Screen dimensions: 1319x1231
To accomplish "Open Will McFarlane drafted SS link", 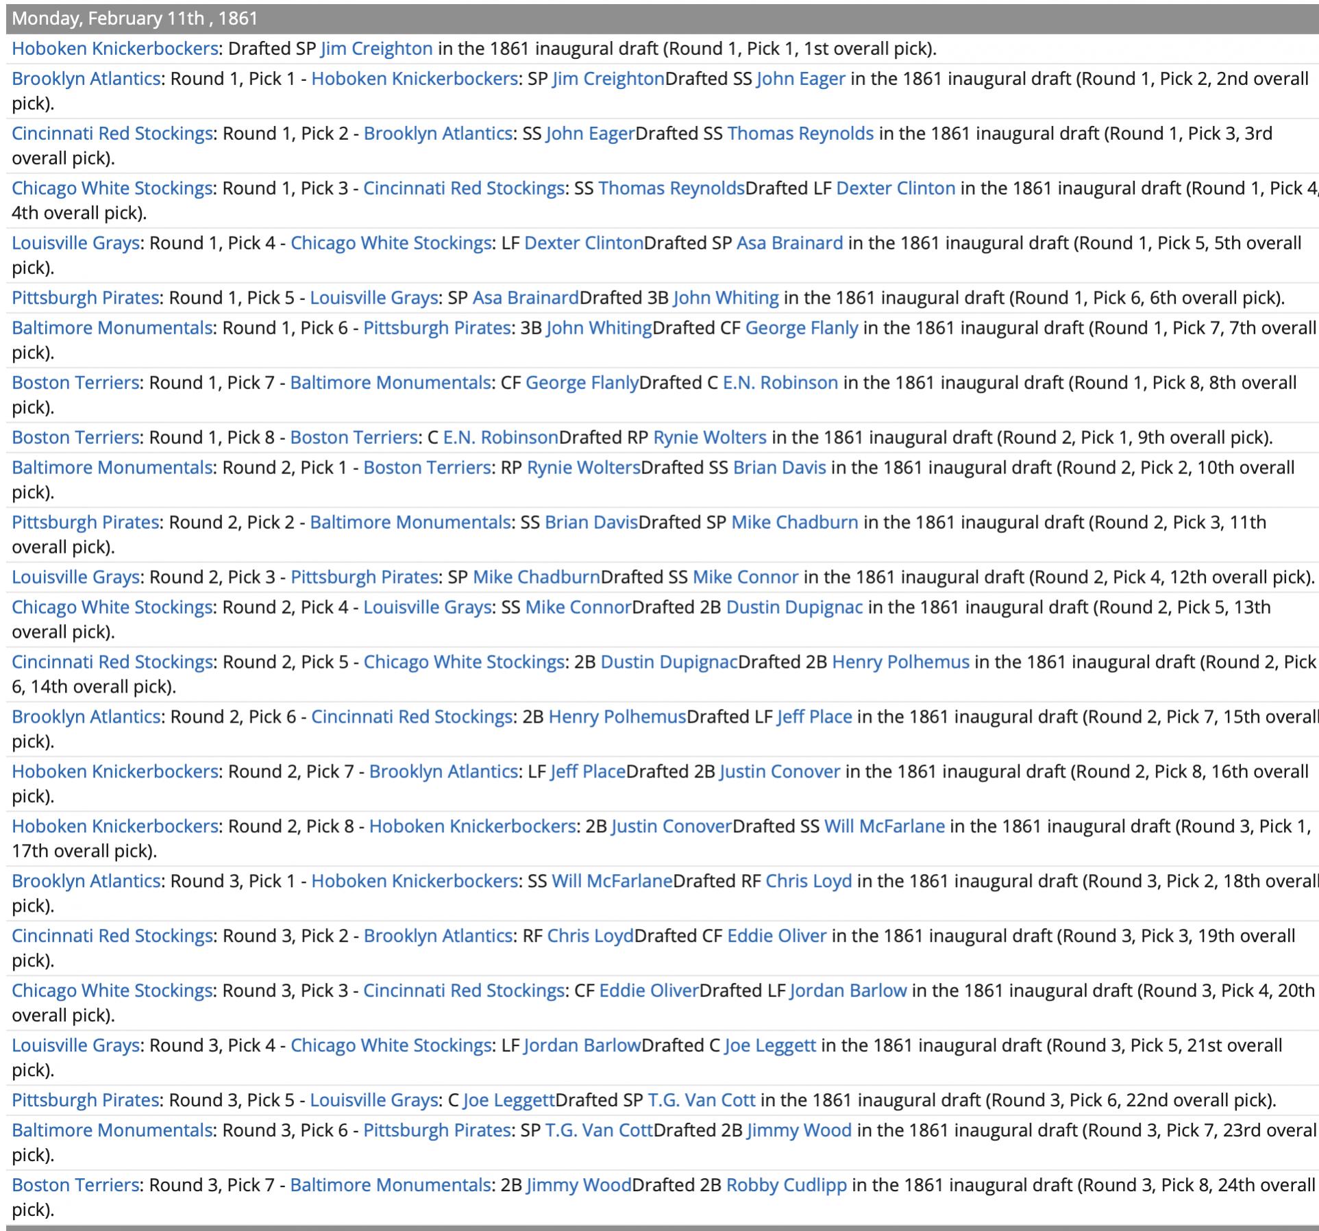I will (884, 827).
